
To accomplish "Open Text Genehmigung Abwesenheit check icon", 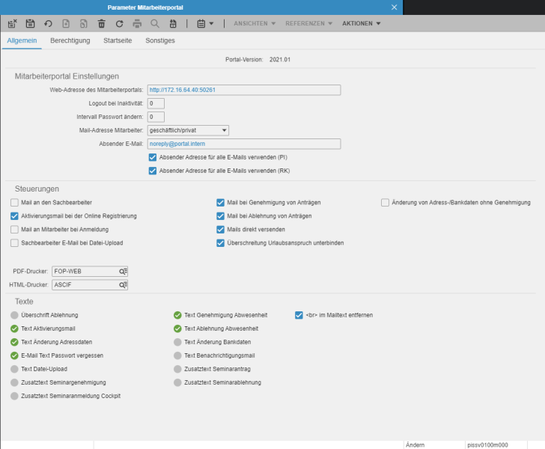I will (177, 315).
